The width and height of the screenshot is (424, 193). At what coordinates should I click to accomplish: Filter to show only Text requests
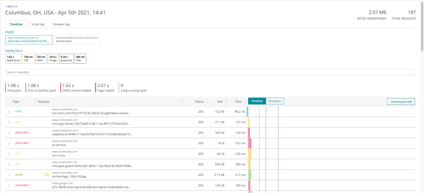click(x=81, y=59)
